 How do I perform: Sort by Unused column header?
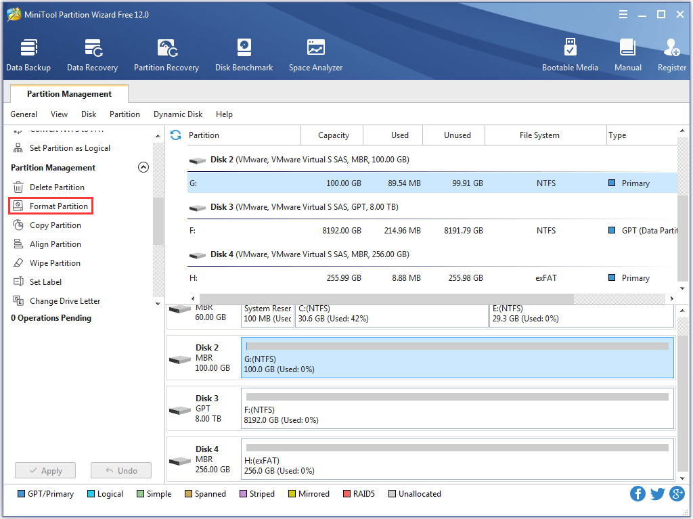[x=454, y=135]
